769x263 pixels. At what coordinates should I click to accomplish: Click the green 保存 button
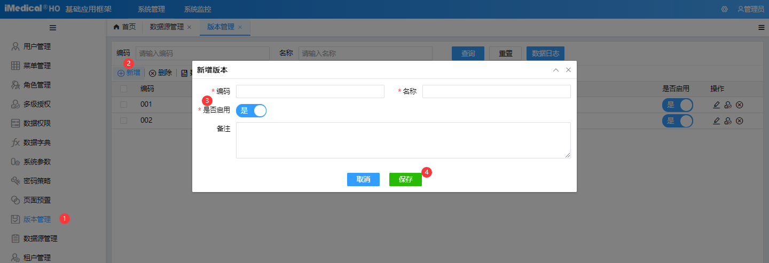point(405,179)
